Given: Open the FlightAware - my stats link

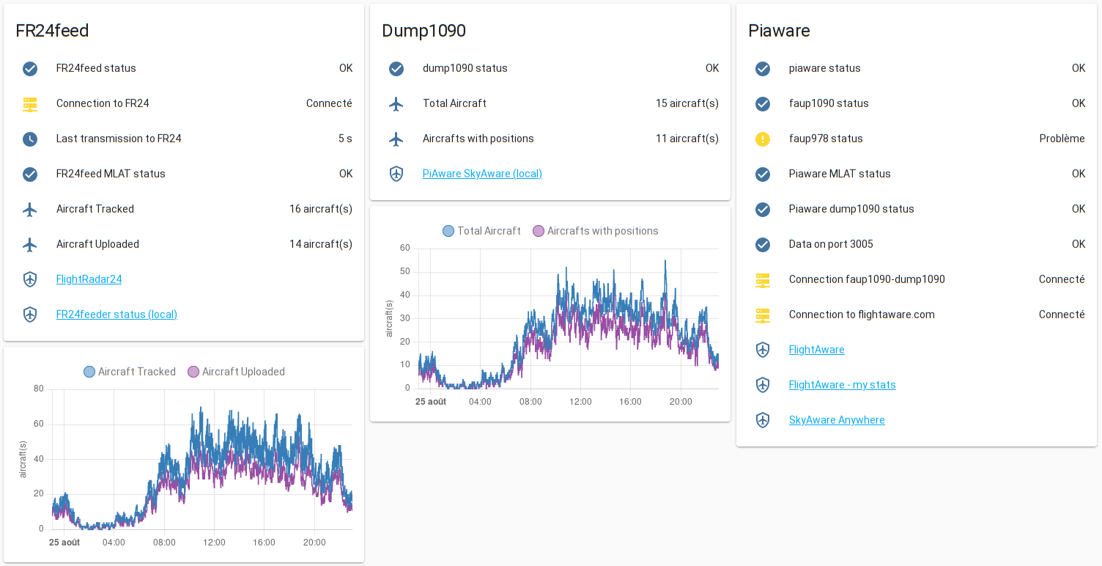Looking at the screenshot, I should click(842, 385).
